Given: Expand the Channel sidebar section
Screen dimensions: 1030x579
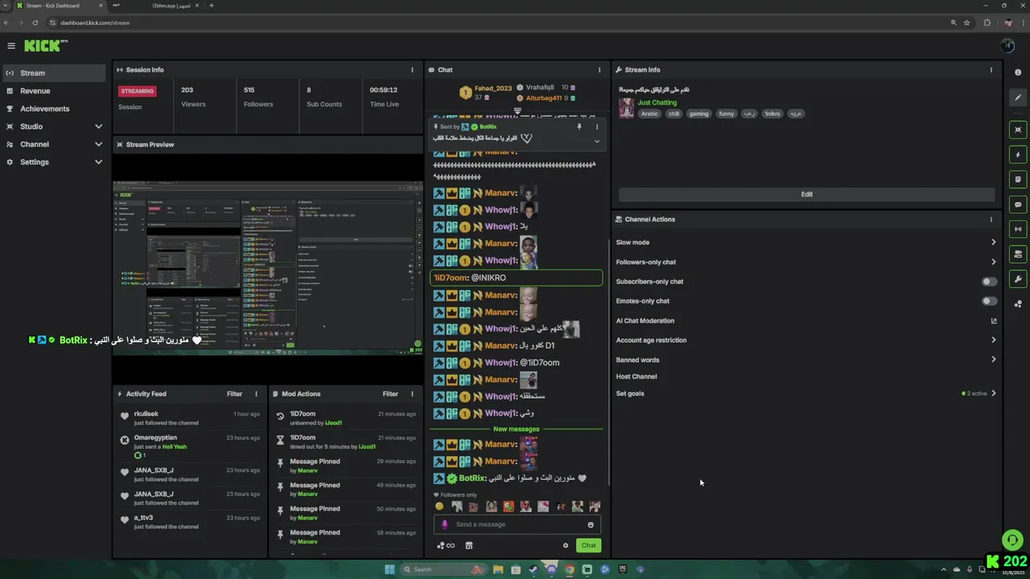Looking at the screenshot, I should [x=98, y=144].
